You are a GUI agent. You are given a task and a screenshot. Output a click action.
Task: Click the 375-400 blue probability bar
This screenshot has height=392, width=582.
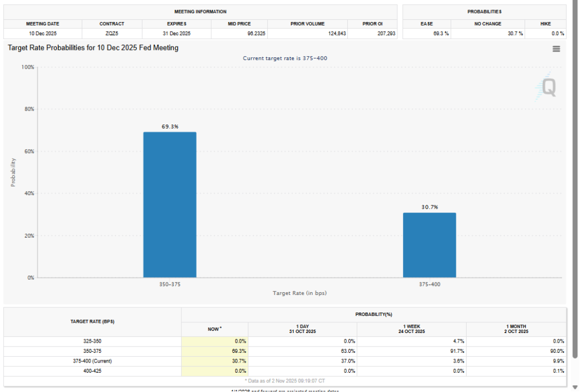429,245
